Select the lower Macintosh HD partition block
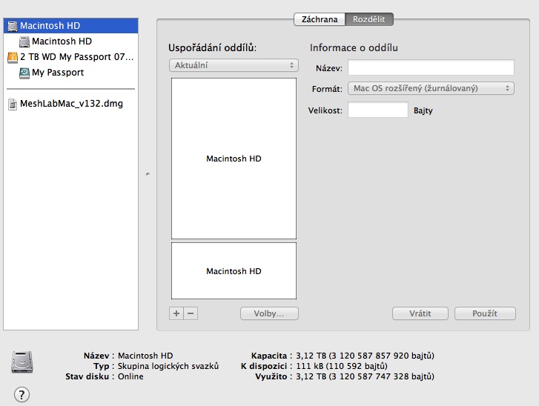This screenshot has width=539, height=406. pos(234,271)
